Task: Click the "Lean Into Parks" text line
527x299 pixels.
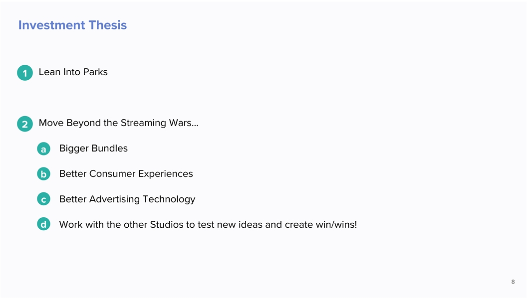Action: [73, 72]
